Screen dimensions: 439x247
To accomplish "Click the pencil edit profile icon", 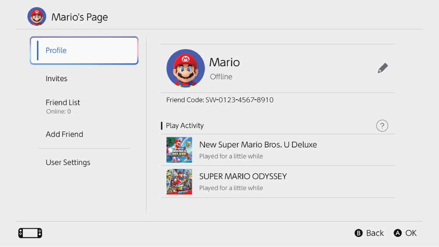I will (383, 68).
